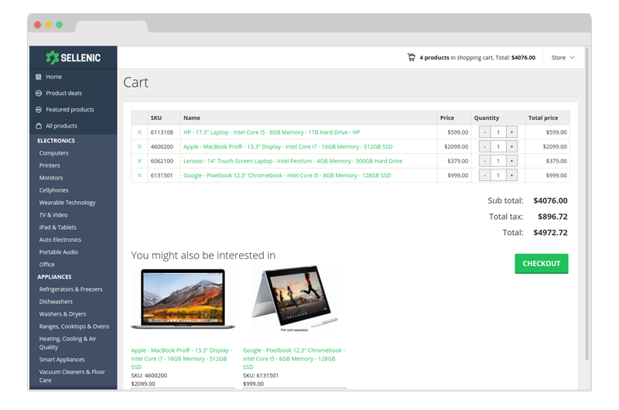Open the Office category
The width and height of the screenshot is (619, 410).
(47, 265)
